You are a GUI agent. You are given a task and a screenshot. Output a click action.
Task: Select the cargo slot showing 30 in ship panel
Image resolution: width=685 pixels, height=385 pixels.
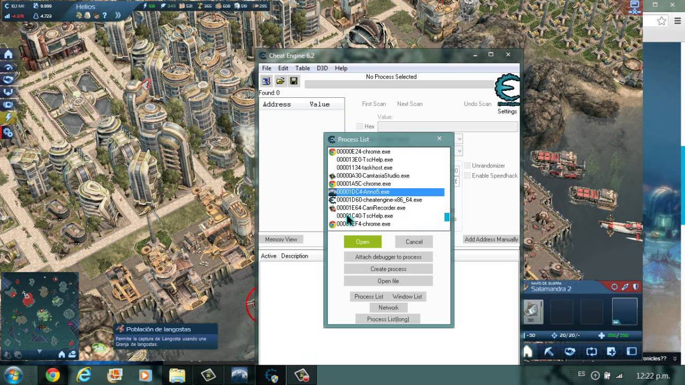[533, 312]
